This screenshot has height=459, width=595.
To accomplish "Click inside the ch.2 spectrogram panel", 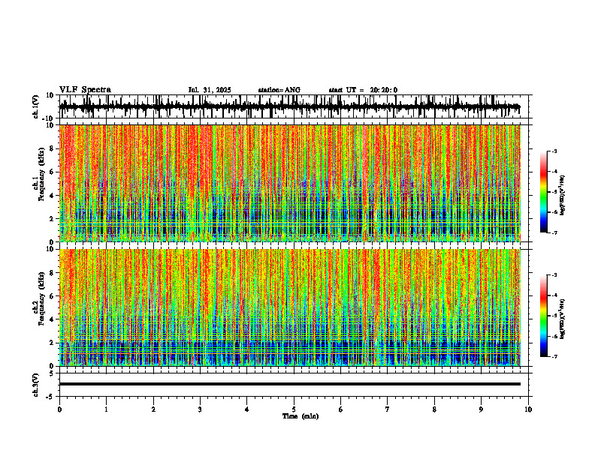I will pyautogui.click(x=289, y=307).
